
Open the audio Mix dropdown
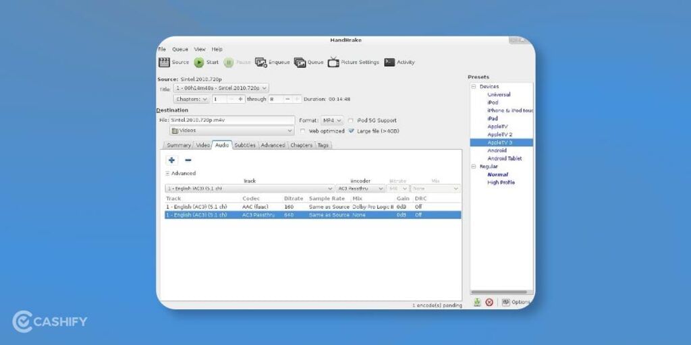tap(435, 189)
